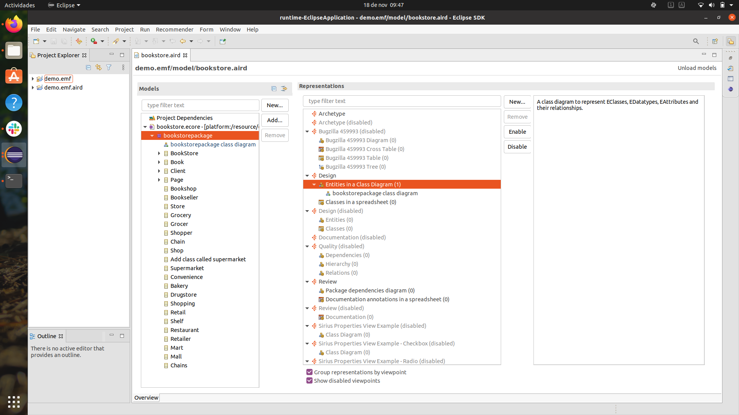
Task: Minimize the Project Explorer panel
Action: [112, 55]
